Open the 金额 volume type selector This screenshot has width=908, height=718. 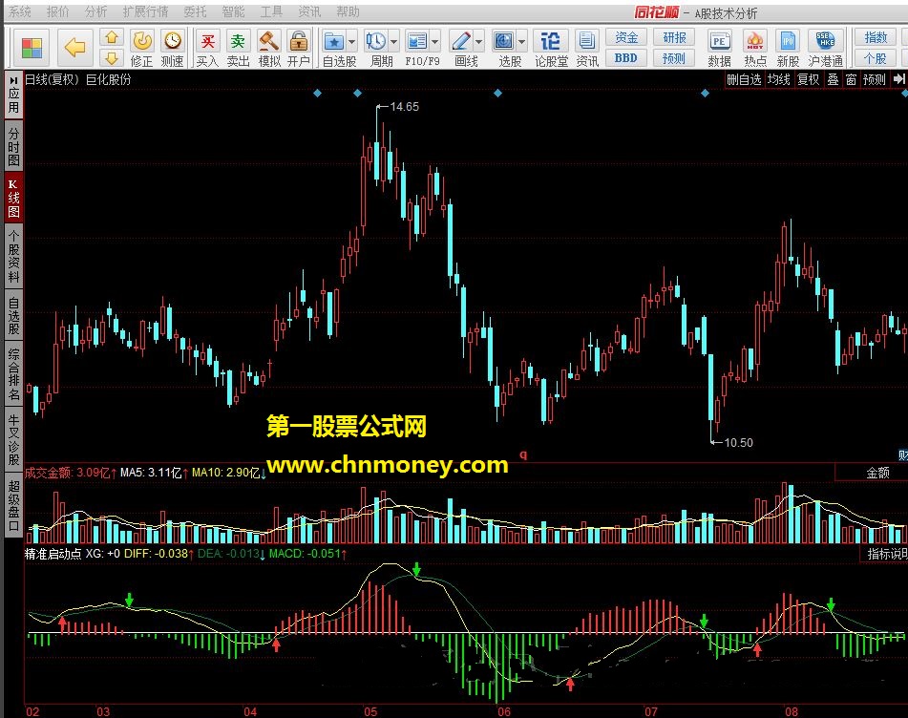[877, 473]
